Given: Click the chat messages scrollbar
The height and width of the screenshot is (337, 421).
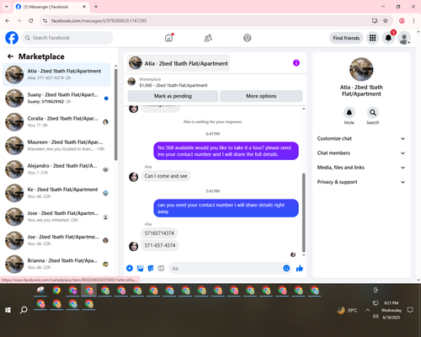Looking at the screenshot, I should tap(303, 212).
